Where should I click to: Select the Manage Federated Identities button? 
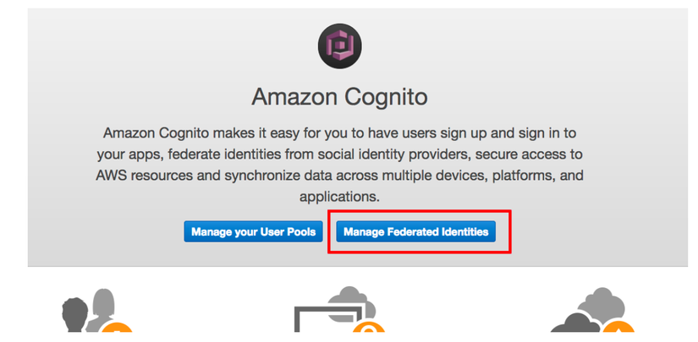416,231
